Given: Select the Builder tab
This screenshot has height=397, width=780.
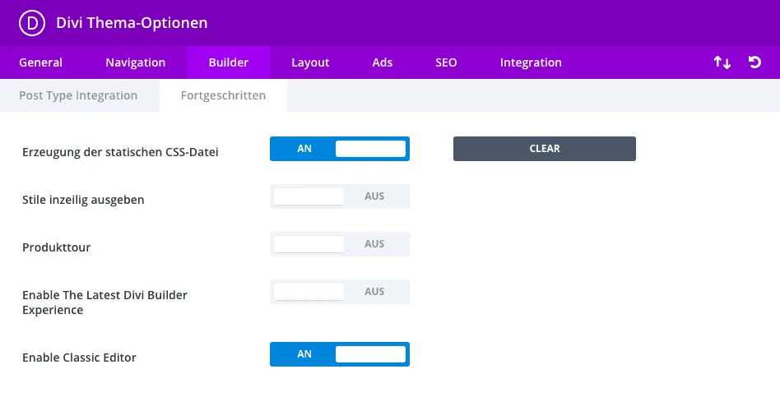Looking at the screenshot, I should pyautogui.click(x=229, y=62).
